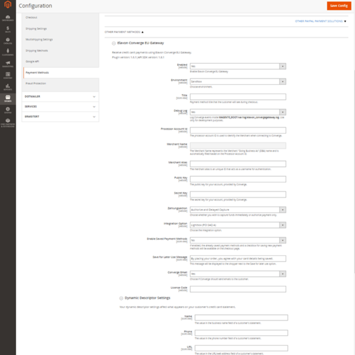Open the Marketing sidebar icon
The width and height of the screenshot is (355, 355).
(8, 64)
